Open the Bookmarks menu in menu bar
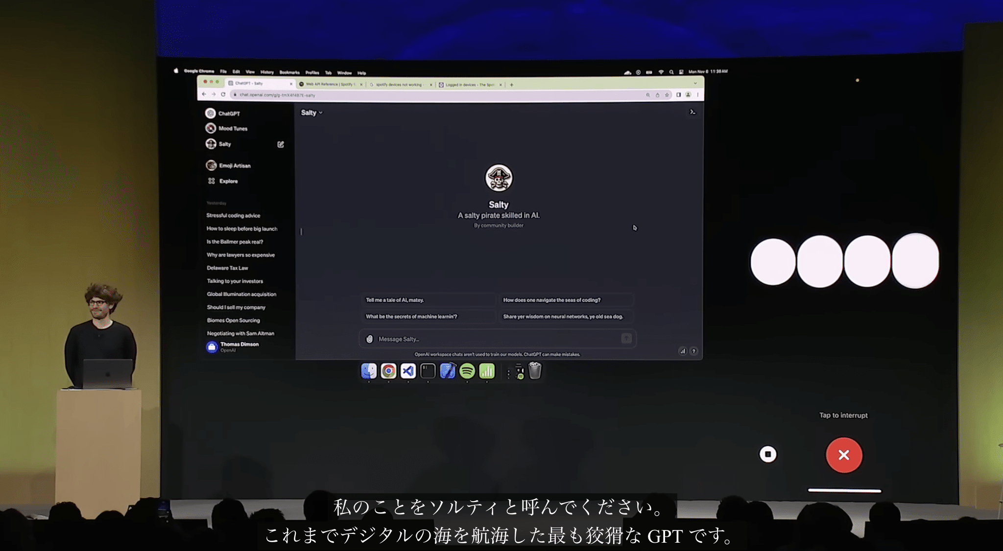This screenshot has height=551, width=1003. (x=289, y=72)
